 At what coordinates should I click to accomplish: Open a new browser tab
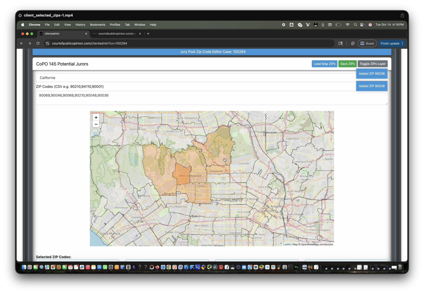coord(148,34)
